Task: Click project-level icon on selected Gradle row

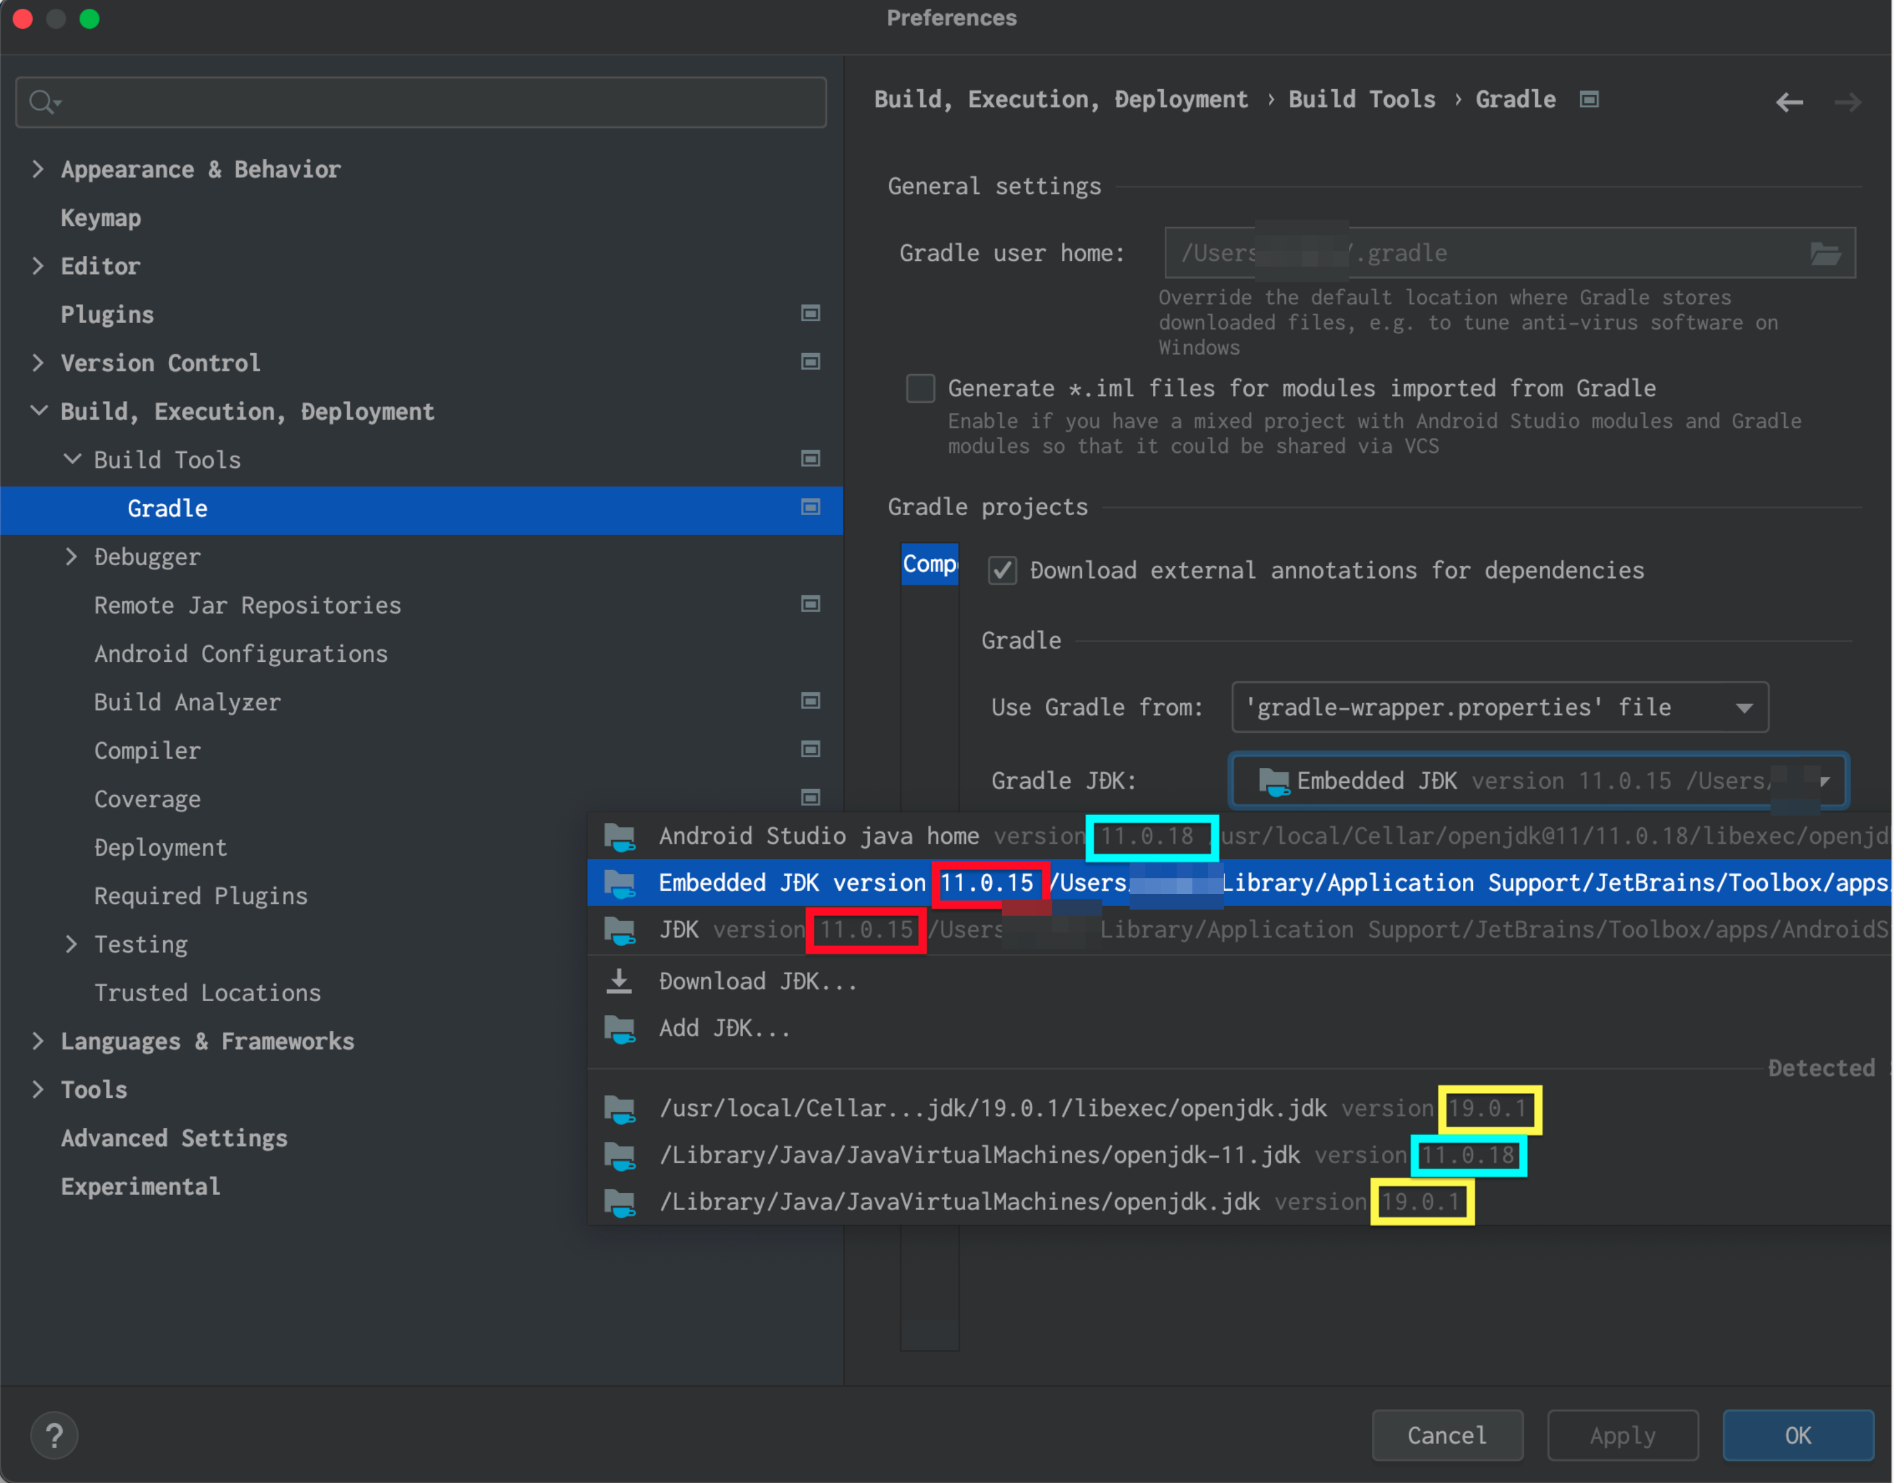Action: [x=810, y=507]
